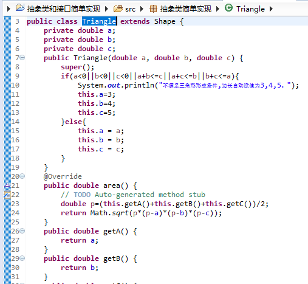Click 'return b;' on line 30
This screenshot has height=284, width=308.
80,268
